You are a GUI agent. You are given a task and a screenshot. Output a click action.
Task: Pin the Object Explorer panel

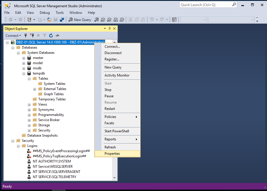point(109,28)
